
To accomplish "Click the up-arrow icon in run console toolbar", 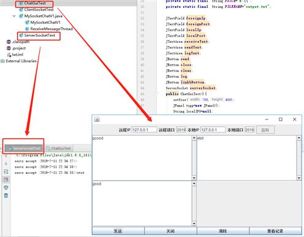I will click(x=6, y=156).
